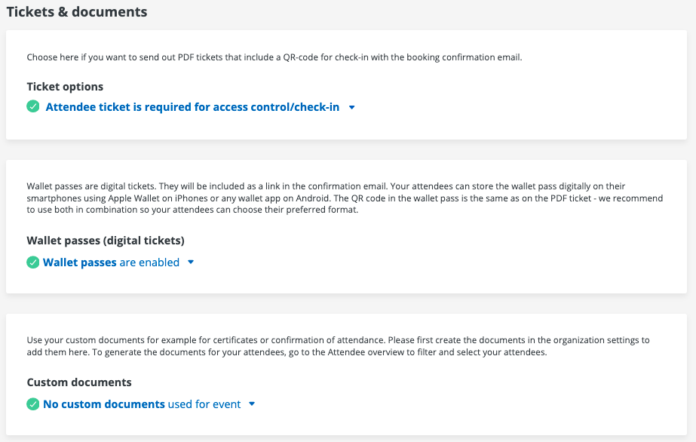Click 'Wallet passes (digital tickets)' section heading
The width and height of the screenshot is (696, 442).
pos(106,241)
